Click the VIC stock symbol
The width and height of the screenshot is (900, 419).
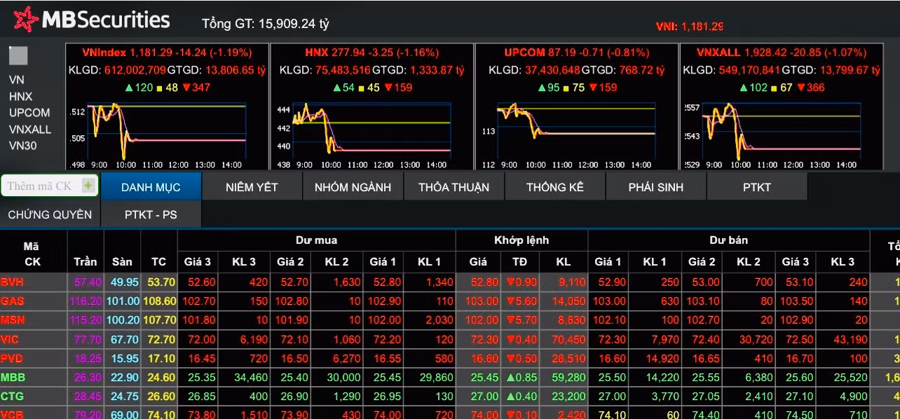pyautogui.click(x=11, y=339)
